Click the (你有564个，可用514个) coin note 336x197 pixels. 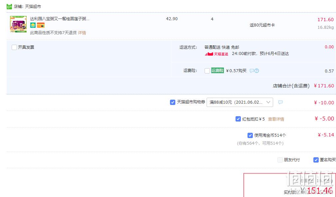260,143
